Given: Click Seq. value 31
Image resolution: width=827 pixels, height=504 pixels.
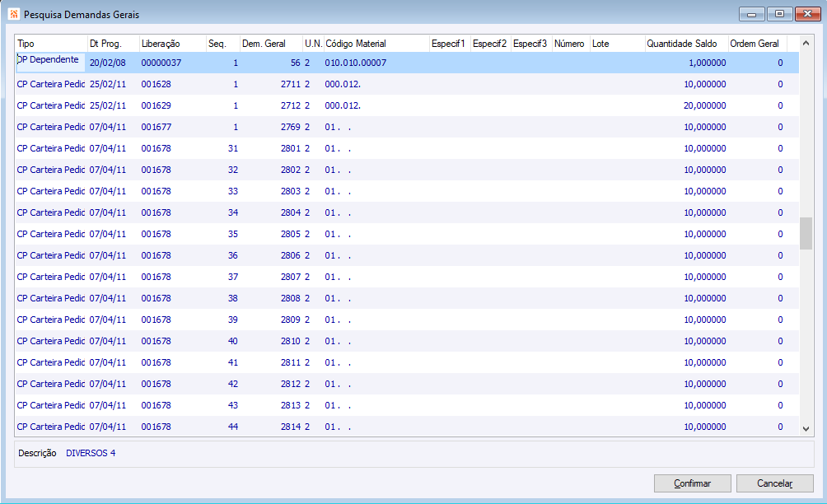Looking at the screenshot, I should click(233, 149).
